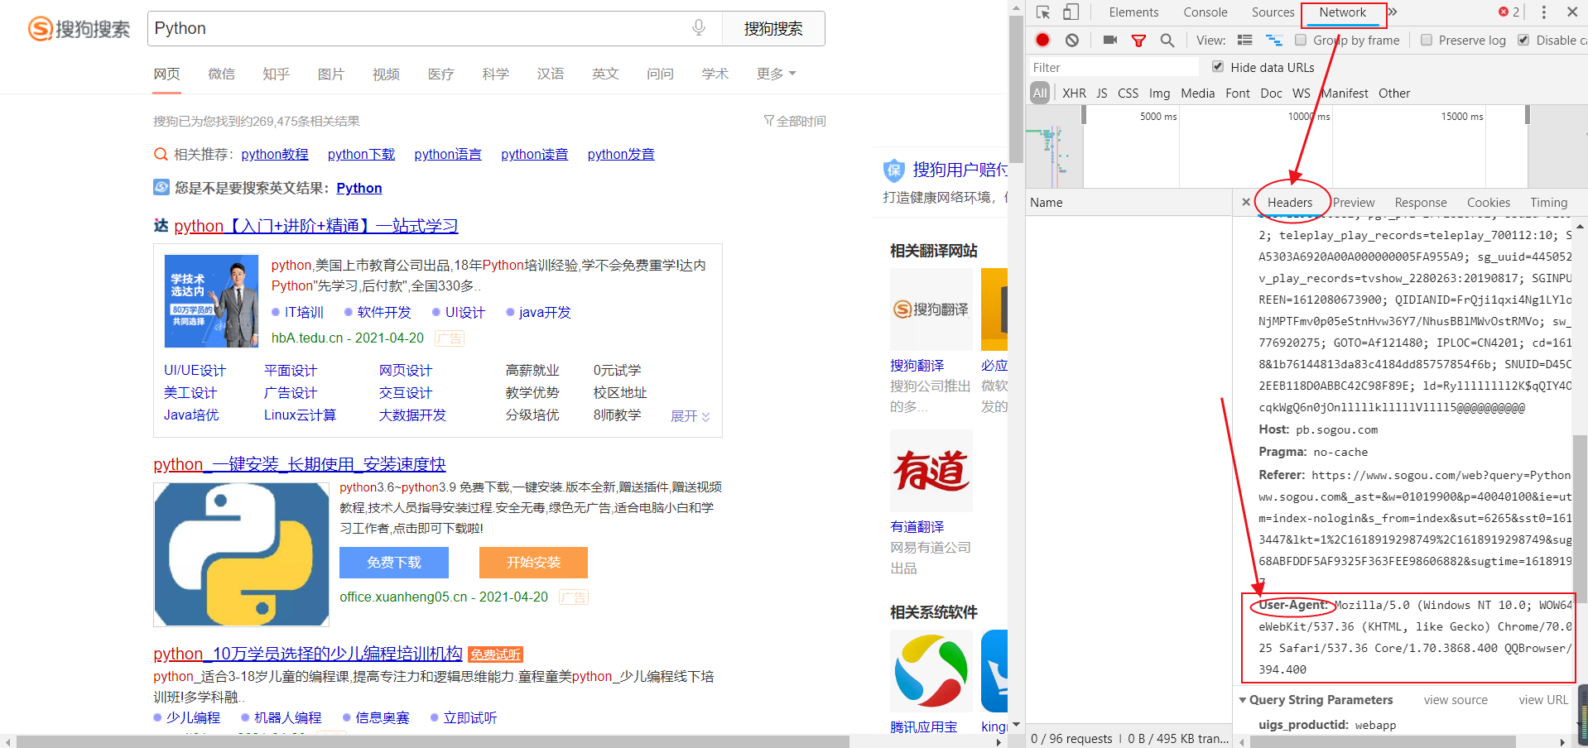Open the Console tab
Image resolution: width=1588 pixels, height=748 pixels.
click(x=1205, y=12)
